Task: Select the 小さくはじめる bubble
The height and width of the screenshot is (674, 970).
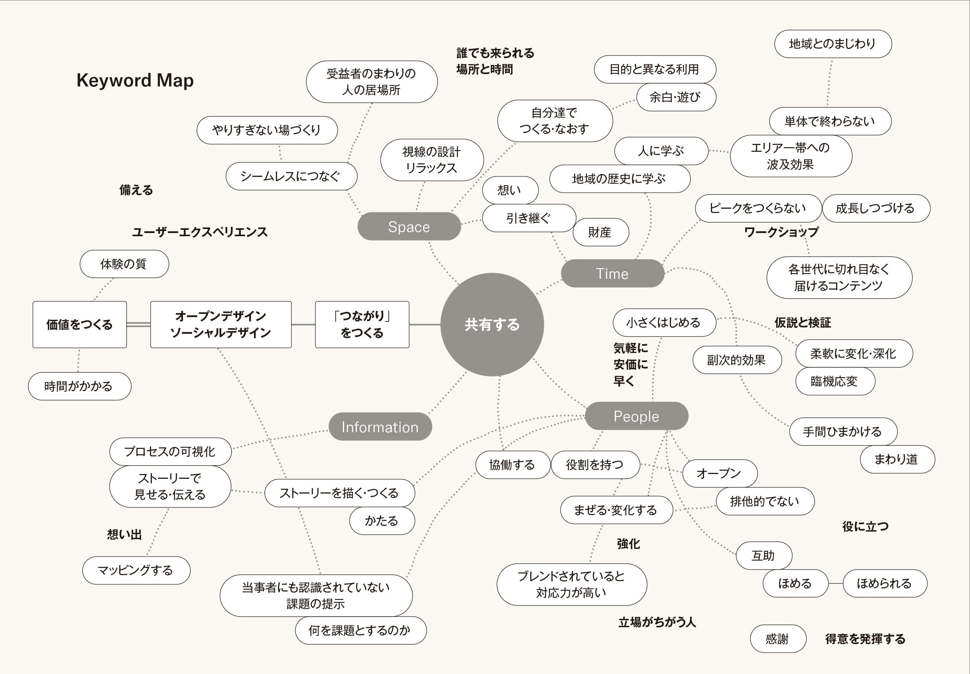Action: (x=664, y=322)
